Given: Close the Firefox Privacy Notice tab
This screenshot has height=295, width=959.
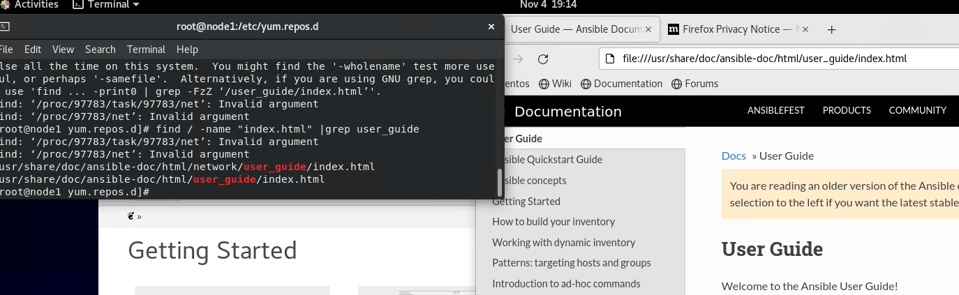Looking at the screenshot, I should pos(805,29).
